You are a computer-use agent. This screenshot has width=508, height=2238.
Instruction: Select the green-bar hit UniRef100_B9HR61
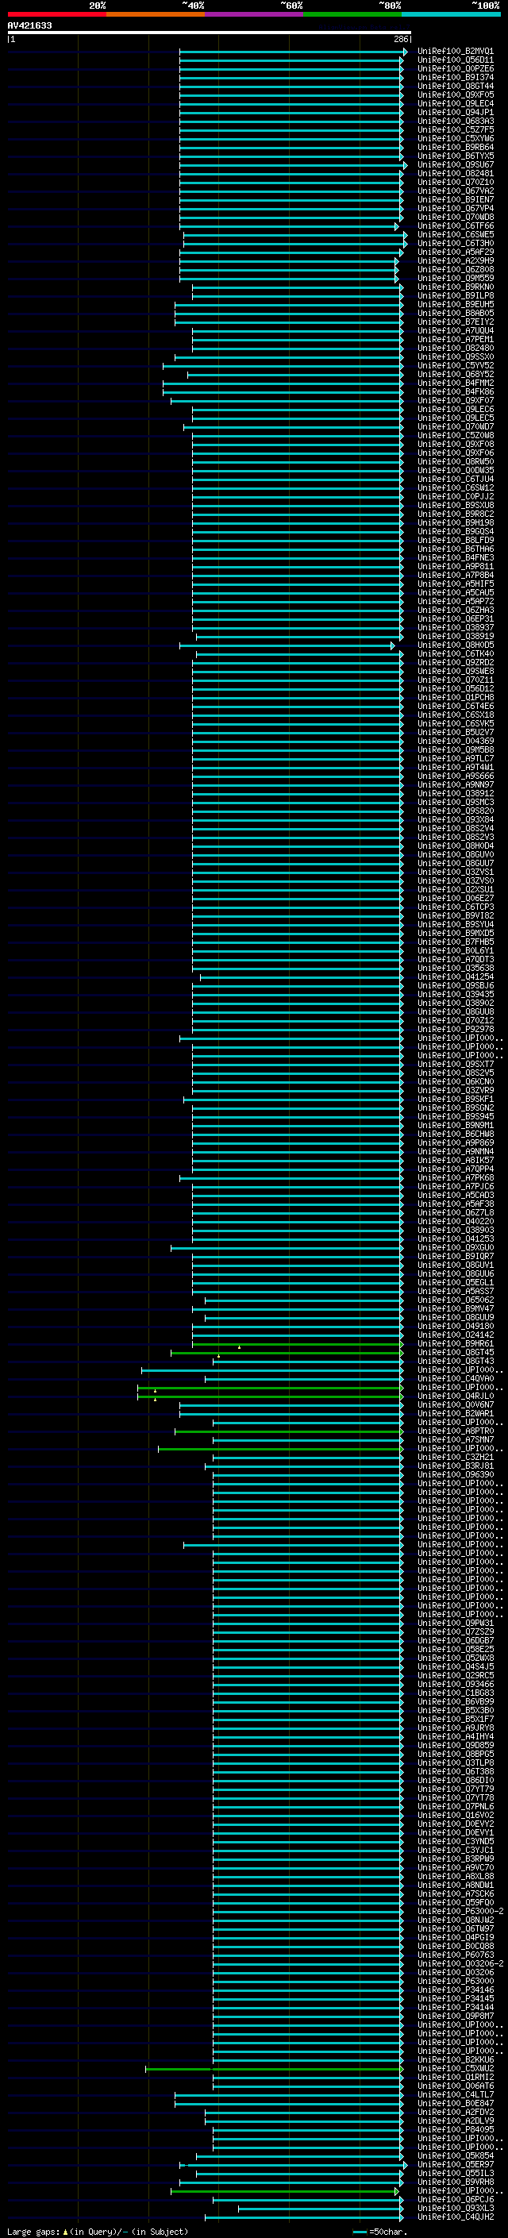[455, 1344]
